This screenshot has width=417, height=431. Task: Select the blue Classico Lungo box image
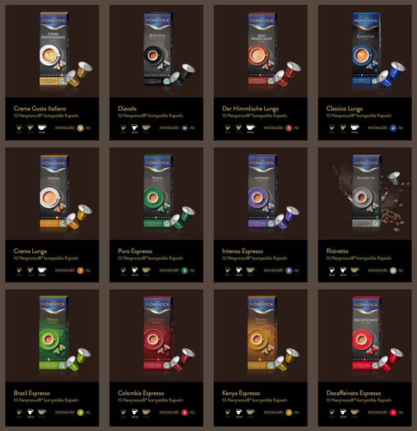(366, 50)
